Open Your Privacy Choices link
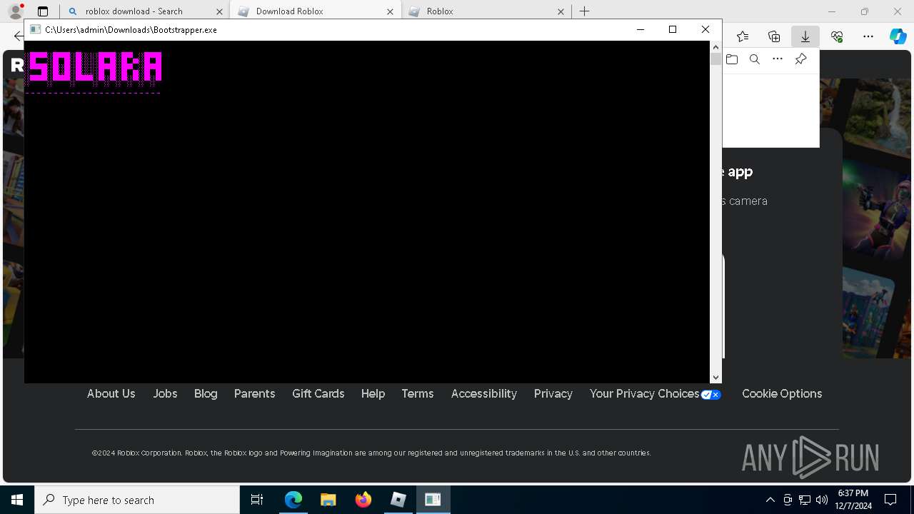 [655, 393]
